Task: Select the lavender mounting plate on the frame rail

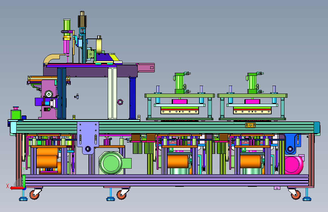Action: (88, 138)
